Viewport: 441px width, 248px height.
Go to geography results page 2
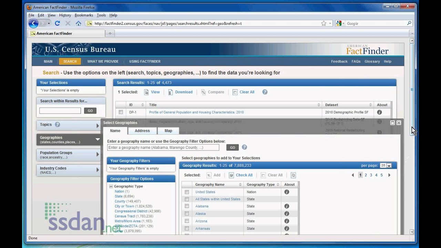click(x=366, y=175)
